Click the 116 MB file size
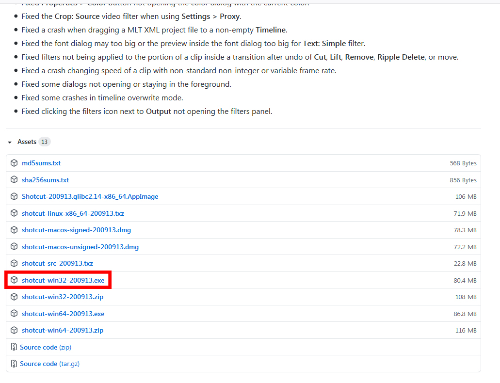Screen dimensions: 500x383 pyautogui.click(x=466, y=331)
